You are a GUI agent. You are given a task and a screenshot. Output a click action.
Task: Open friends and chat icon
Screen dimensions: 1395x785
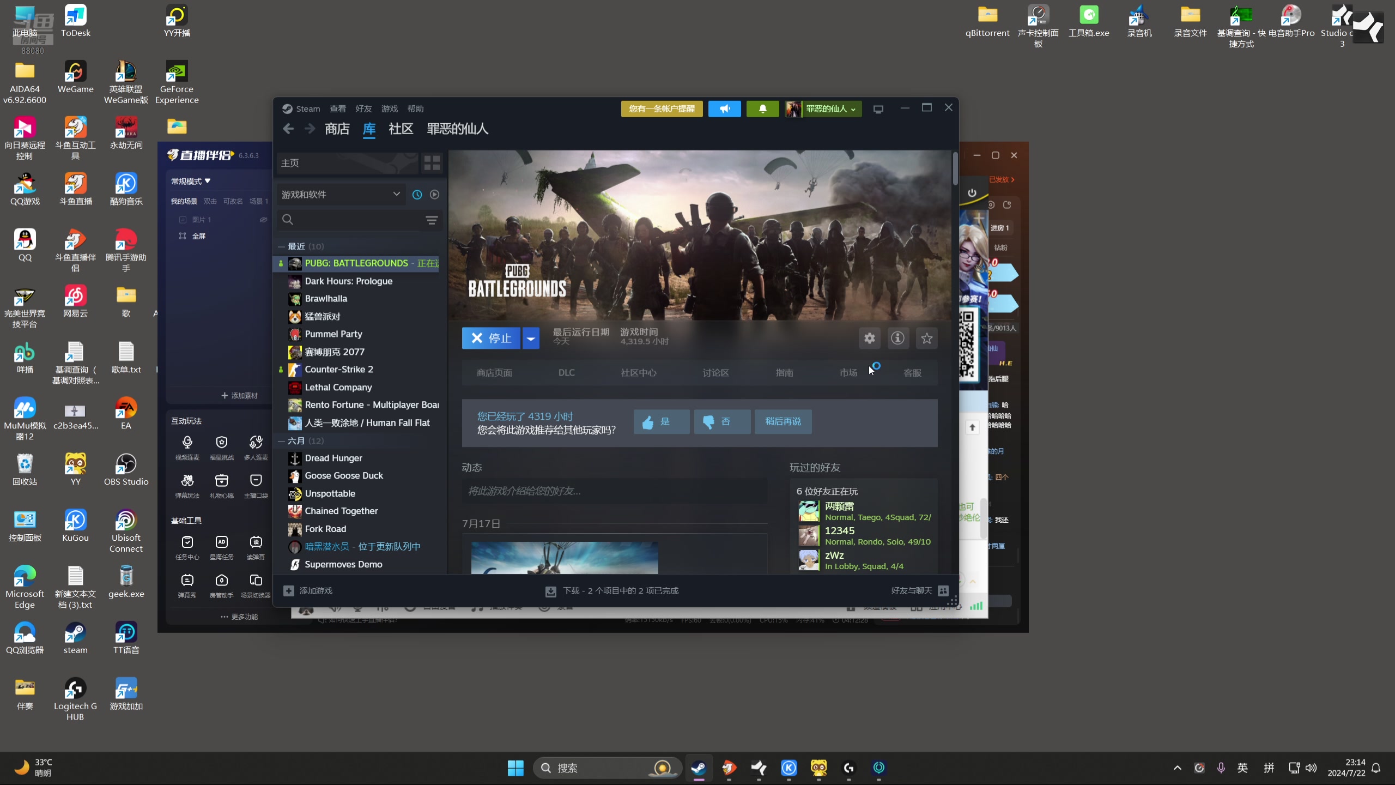(x=943, y=590)
